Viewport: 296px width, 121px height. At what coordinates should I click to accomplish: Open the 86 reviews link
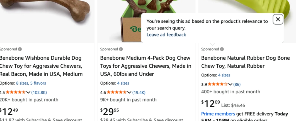[x=237, y=84]
